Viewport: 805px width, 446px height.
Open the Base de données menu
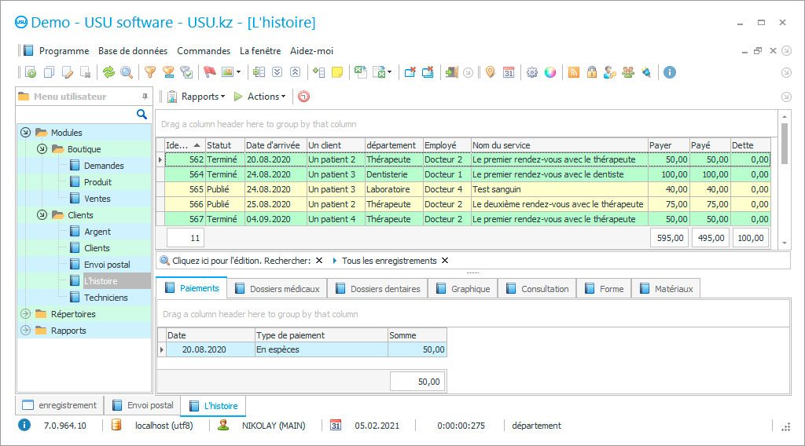click(133, 51)
